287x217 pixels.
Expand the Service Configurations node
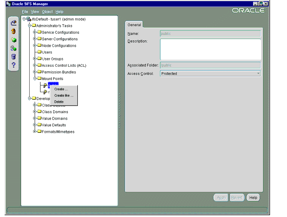pos(35,32)
